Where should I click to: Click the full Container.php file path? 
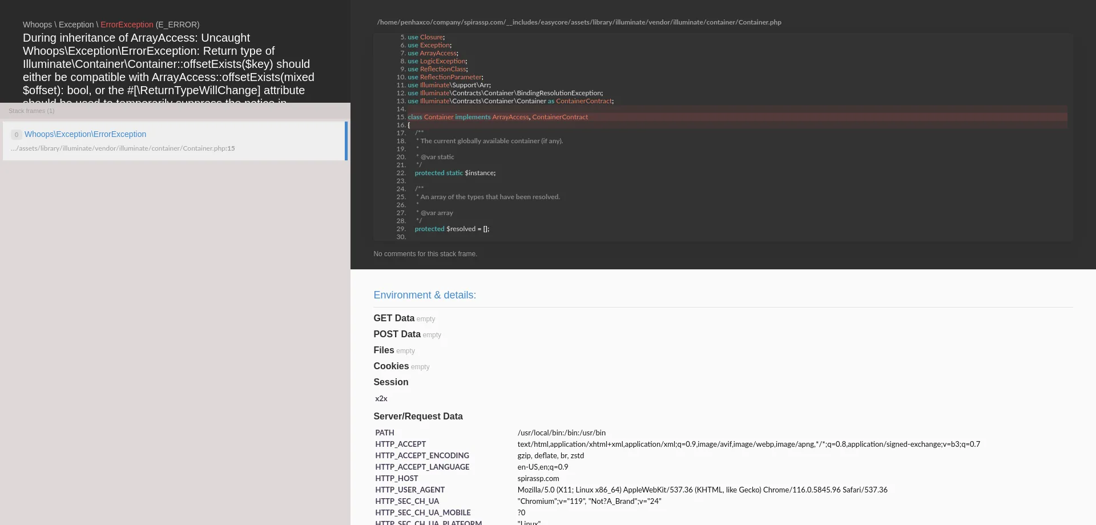click(579, 22)
